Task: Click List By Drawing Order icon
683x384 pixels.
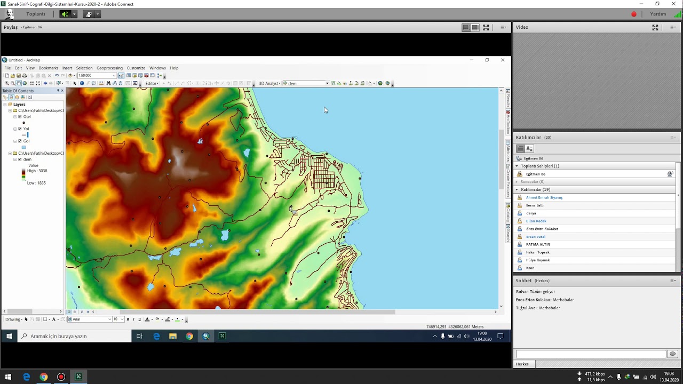Action: [x=5, y=97]
